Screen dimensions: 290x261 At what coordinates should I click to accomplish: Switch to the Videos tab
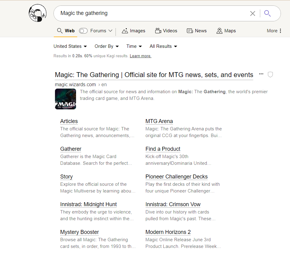(x=166, y=31)
